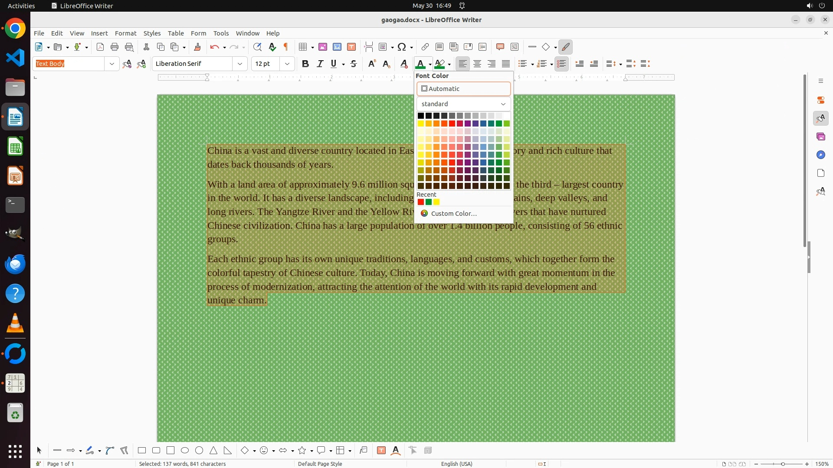Open the sidebar Navigator compass icon

click(x=820, y=155)
